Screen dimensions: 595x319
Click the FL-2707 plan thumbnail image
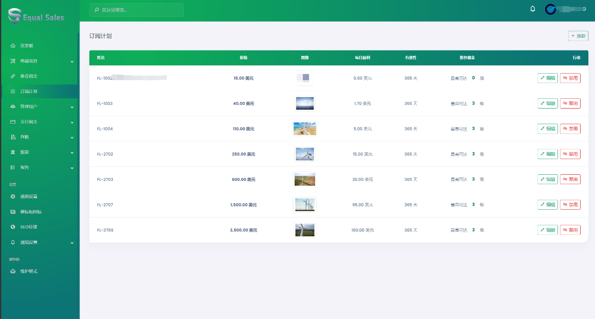pyautogui.click(x=305, y=205)
